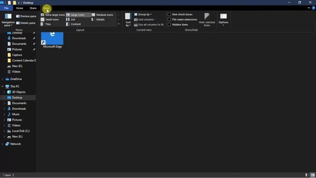This screenshot has width=316, height=178.
Task: Open Customize Quick Access Toolbar dropdown
Action: tap(19, 3)
